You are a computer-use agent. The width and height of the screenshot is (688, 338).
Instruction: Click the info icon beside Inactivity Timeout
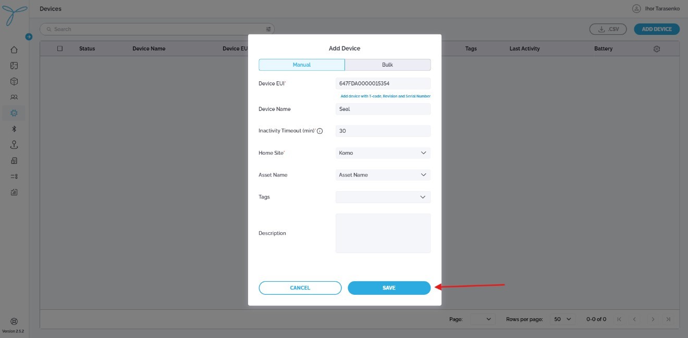320,131
